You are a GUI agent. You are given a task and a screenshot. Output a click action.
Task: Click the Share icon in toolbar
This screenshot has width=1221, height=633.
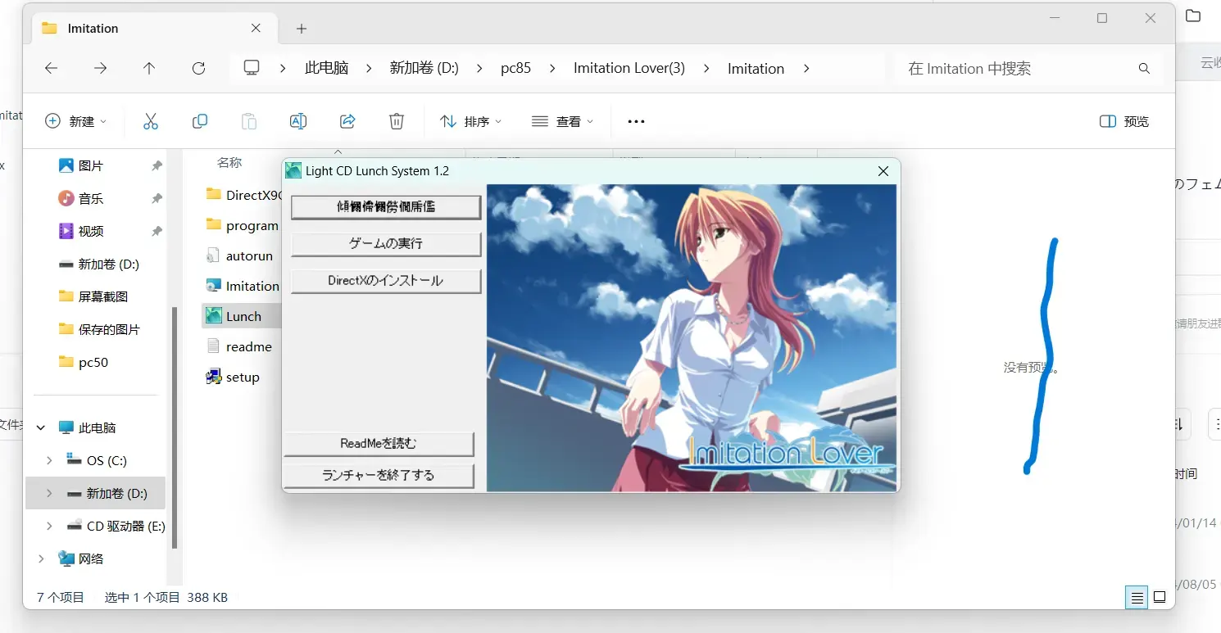(347, 121)
